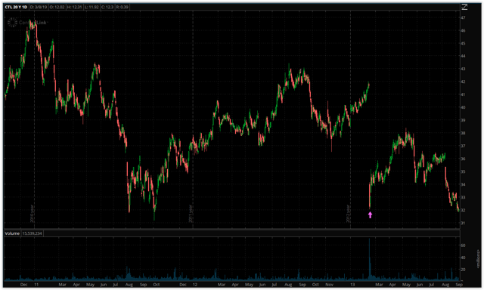Select the 'L: 11.92' low price value
Image resolution: width=484 pixels, height=290 pixels.
pyautogui.click(x=92, y=7)
